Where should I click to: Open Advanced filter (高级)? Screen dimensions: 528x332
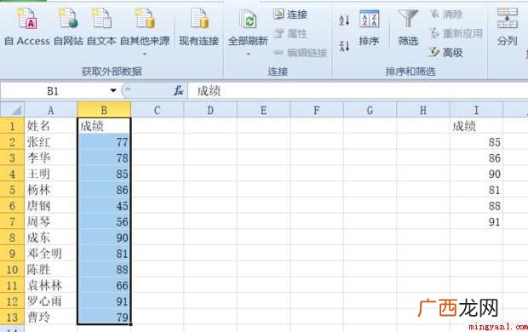click(446, 53)
